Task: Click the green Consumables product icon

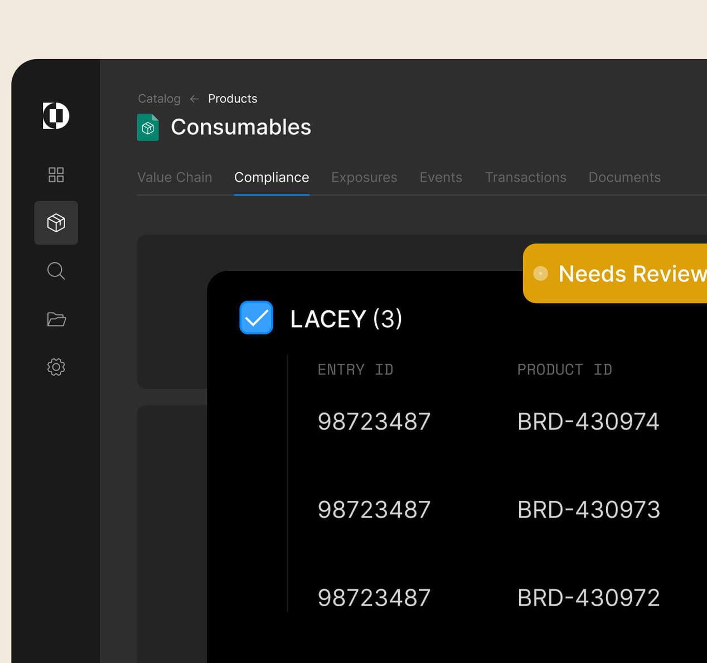Action: click(148, 128)
